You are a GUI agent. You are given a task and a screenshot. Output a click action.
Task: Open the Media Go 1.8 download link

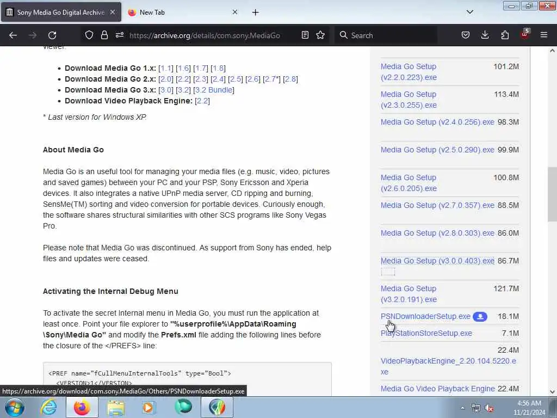[218, 68]
